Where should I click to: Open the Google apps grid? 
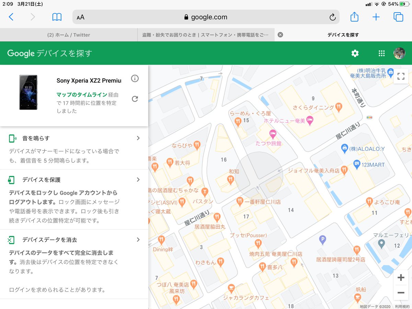(x=381, y=53)
